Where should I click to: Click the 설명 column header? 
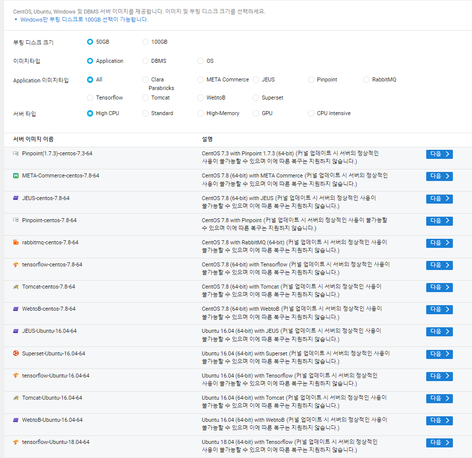click(207, 139)
